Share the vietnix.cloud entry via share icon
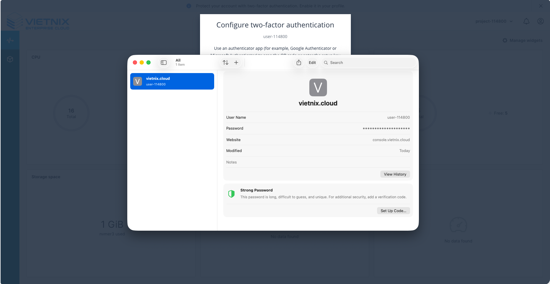This screenshot has width=550, height=284. (x=298, y=62)
